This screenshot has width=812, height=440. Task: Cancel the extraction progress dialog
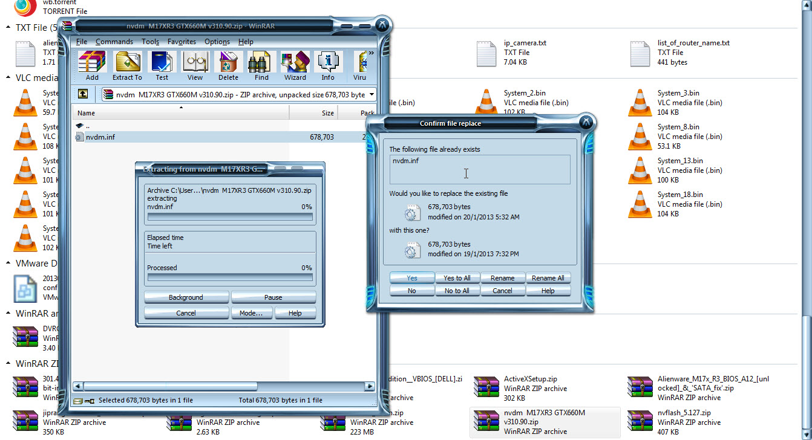click(186, 313)
